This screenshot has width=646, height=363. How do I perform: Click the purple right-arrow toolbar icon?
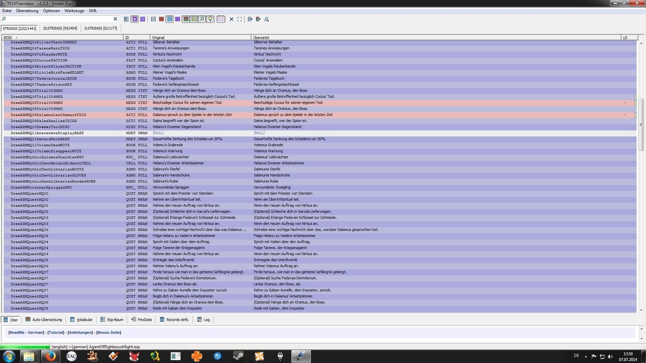tap(143, 19)
